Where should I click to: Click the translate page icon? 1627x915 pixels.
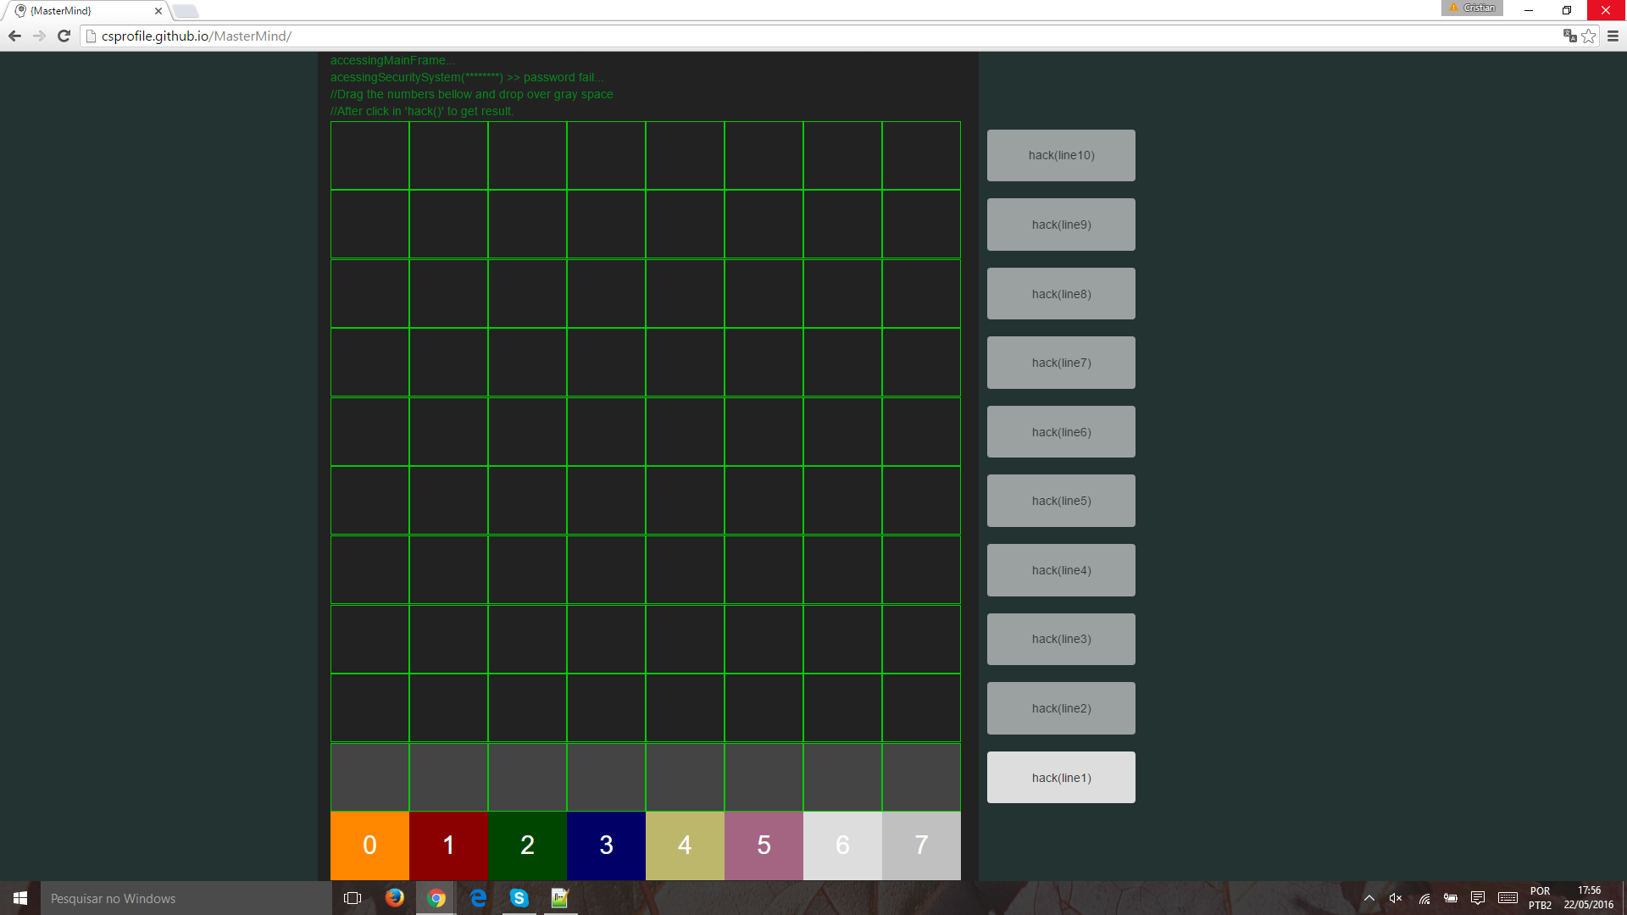pos(1569,36)
